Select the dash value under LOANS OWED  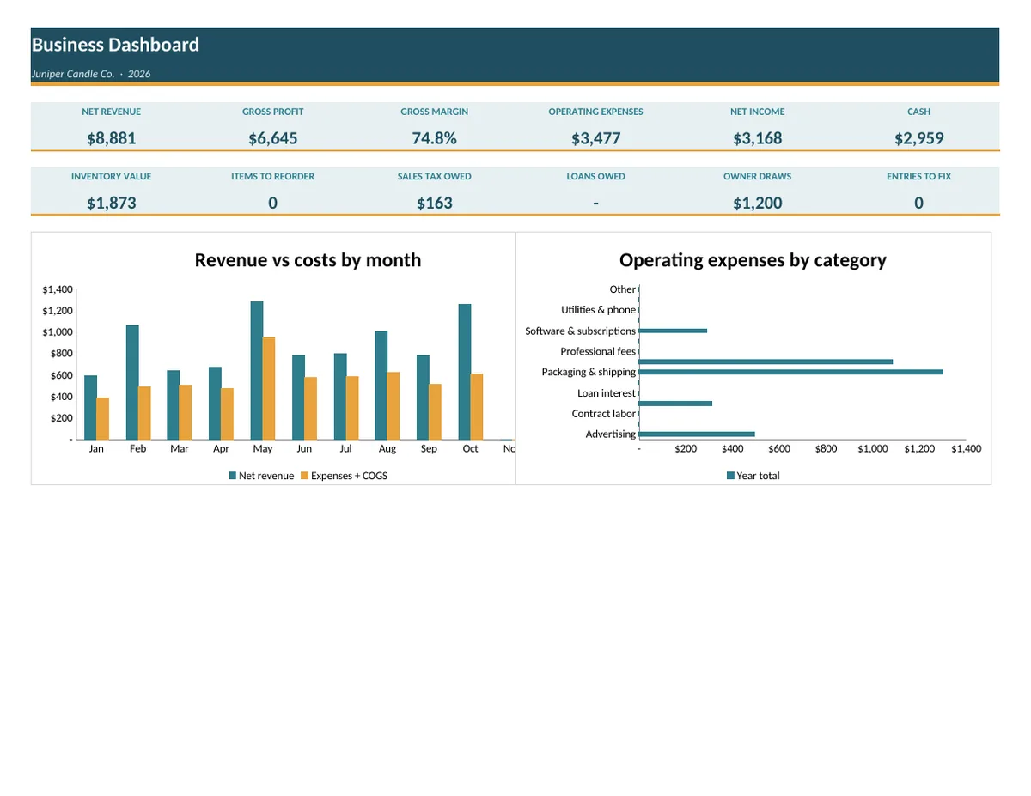pos(596,204)
